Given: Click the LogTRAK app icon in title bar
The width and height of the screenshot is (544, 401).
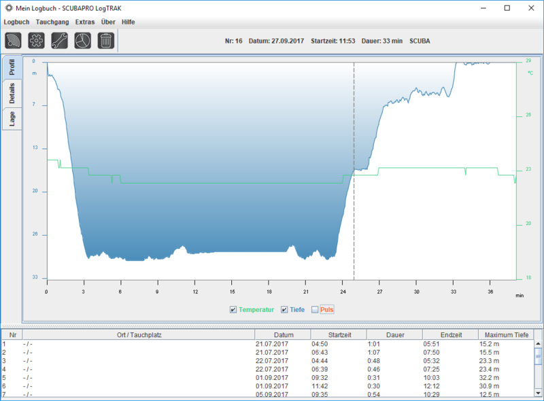Looking at the screenshot, I should 8,8.
